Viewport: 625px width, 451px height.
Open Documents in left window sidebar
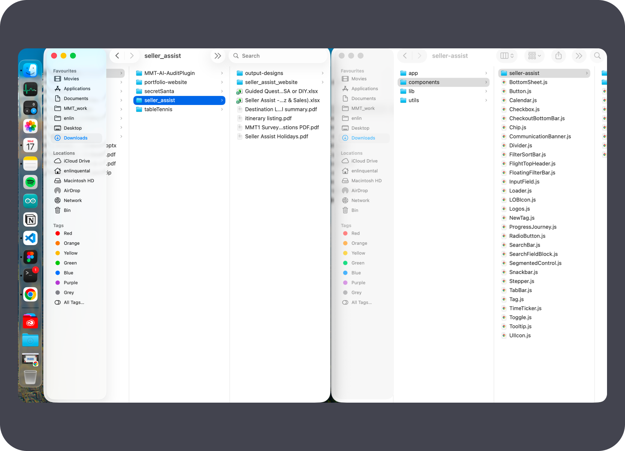[76, 99]
